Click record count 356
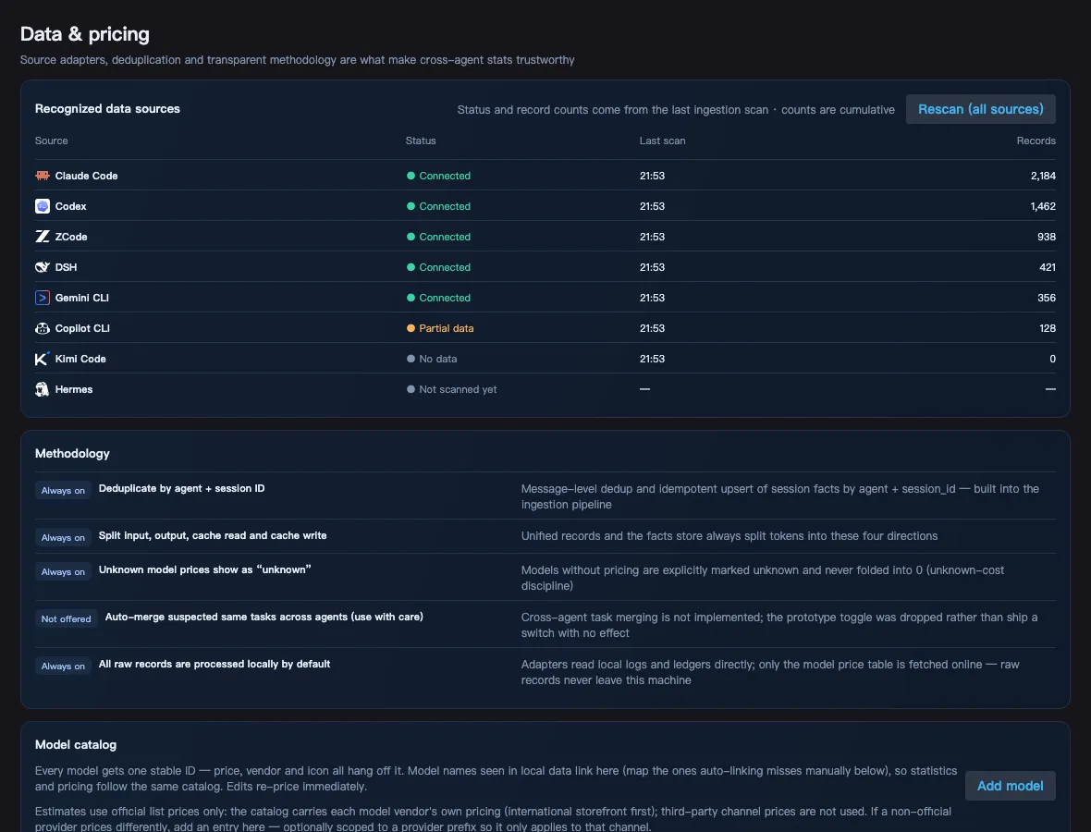The width and height of the screenshot is (1091, 832). [x=1047, y=298]
